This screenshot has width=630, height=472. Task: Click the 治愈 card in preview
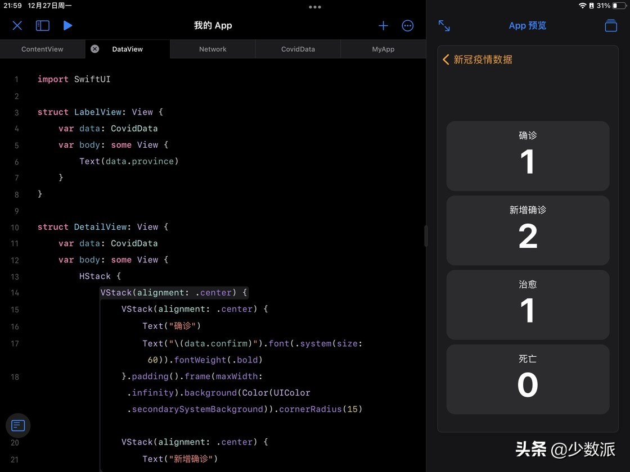click(528, 305)
